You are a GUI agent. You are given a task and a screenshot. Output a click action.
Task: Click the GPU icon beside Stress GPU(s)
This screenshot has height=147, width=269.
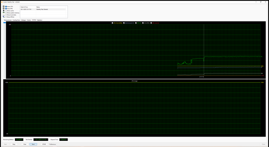(x=3, y=17)
